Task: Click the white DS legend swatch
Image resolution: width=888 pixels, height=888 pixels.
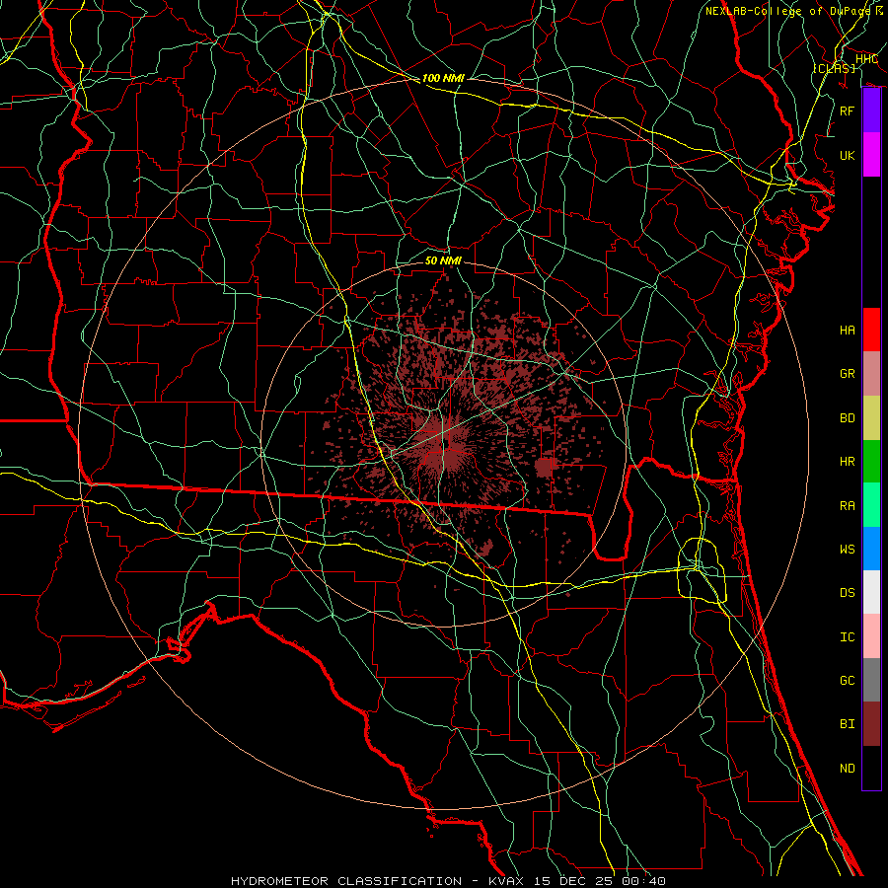Action: click(x=871, y=592)
